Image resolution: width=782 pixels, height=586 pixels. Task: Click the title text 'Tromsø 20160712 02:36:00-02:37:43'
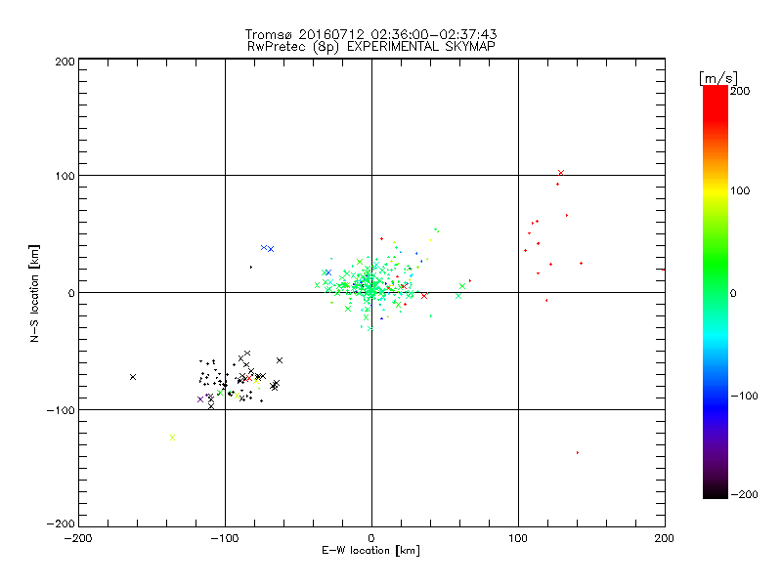370,34
